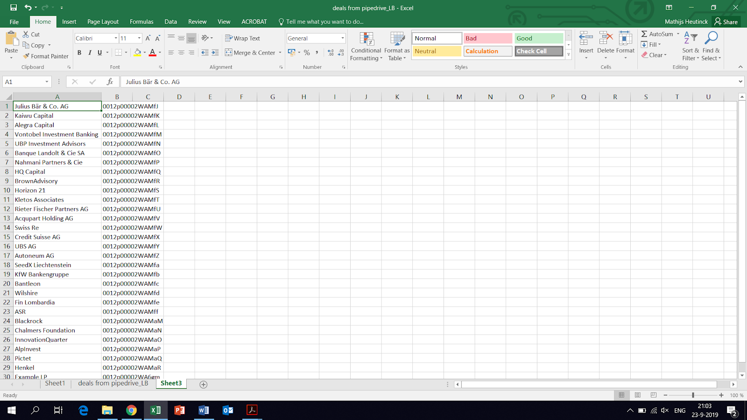Add a new sheet with the plus icon
The image size is (747, 420).
point(203,384)
